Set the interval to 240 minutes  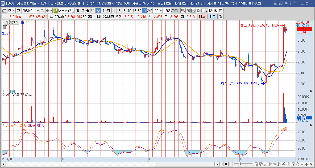coord(150,11)
